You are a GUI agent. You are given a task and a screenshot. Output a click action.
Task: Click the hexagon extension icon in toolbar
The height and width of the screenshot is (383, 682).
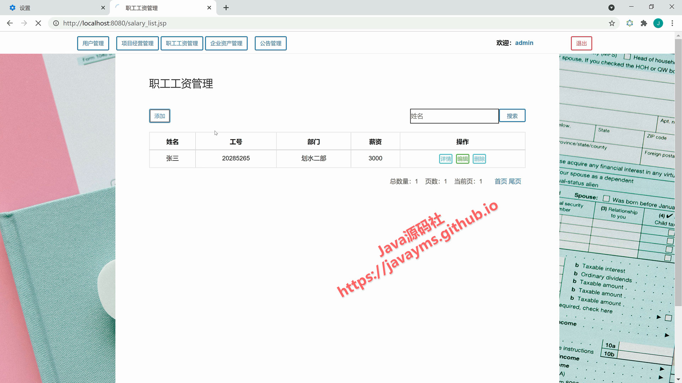coord(629,23)
